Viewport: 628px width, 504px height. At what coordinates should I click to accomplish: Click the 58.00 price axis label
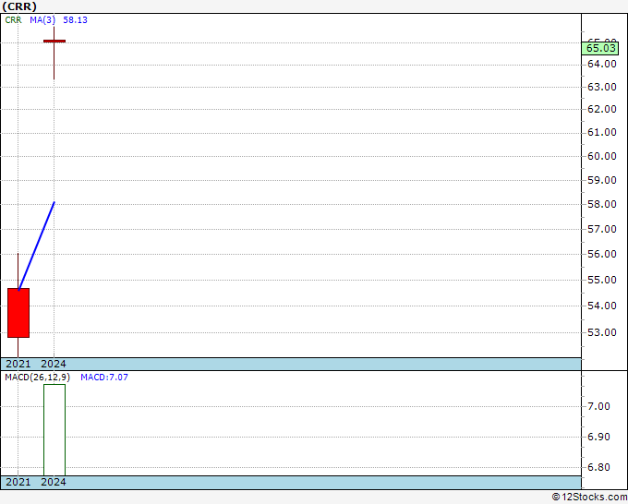(x=601, y=204)
